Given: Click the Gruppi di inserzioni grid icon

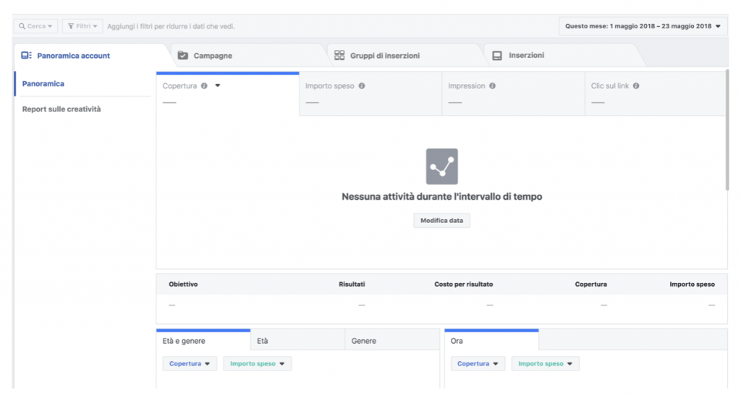Looking at the screenshot, I should (339, 55).
